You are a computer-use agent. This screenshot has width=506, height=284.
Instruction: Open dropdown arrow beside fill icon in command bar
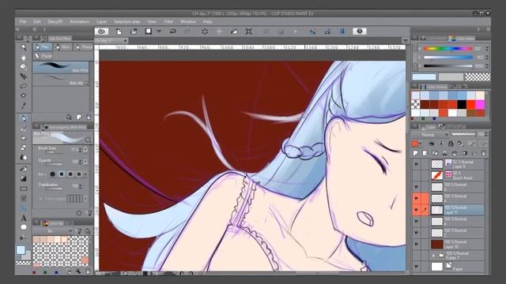tap(159, 32)
